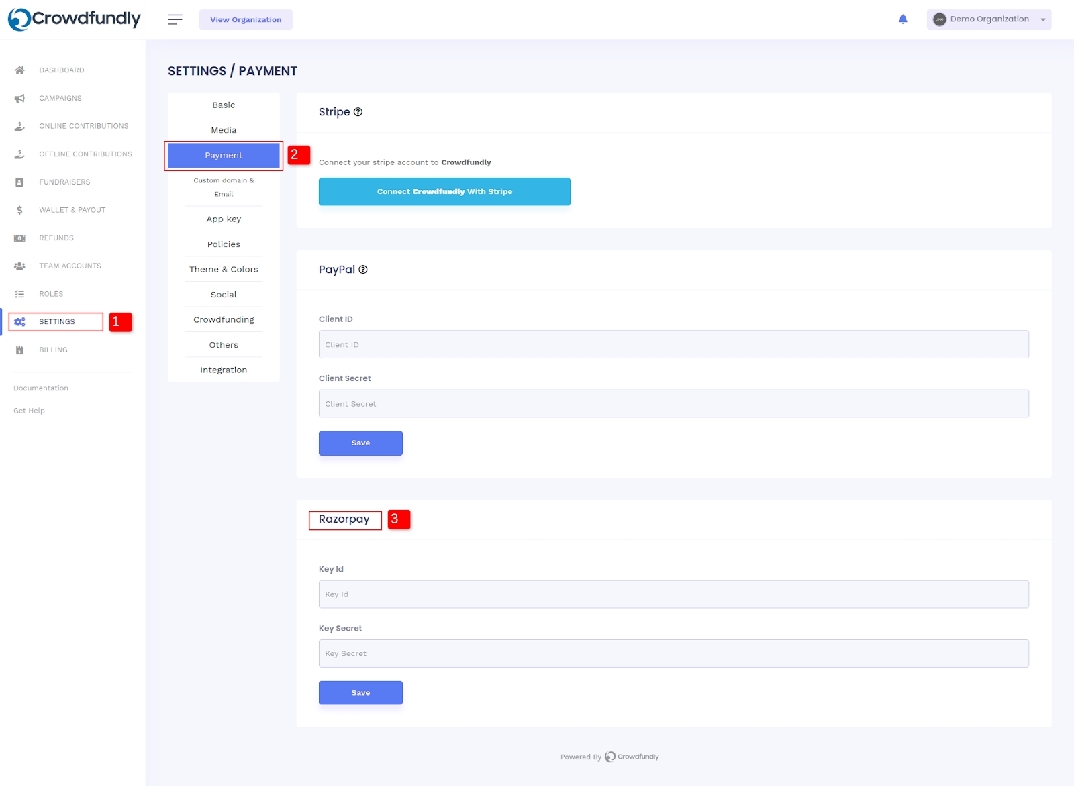Open the Billing section
This screenshot has height=787, width=1074.
tap(54, 350)
